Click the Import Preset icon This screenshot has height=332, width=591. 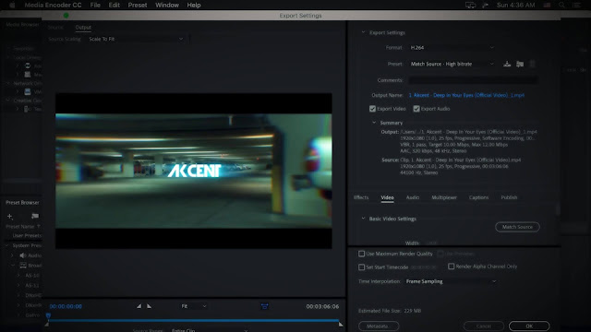click(520, 64)
